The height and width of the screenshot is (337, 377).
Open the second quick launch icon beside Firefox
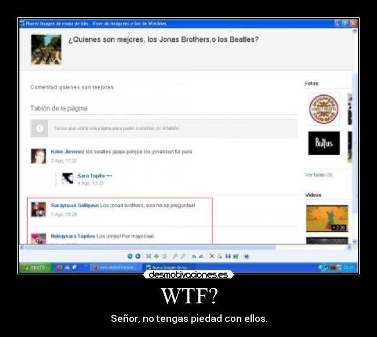(67, 267)
